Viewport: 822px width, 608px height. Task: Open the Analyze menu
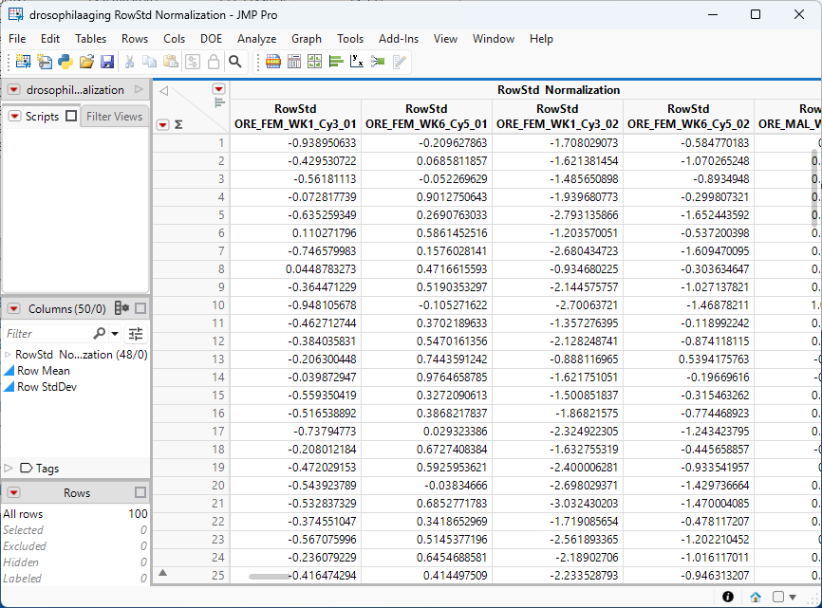coord(257,39)
